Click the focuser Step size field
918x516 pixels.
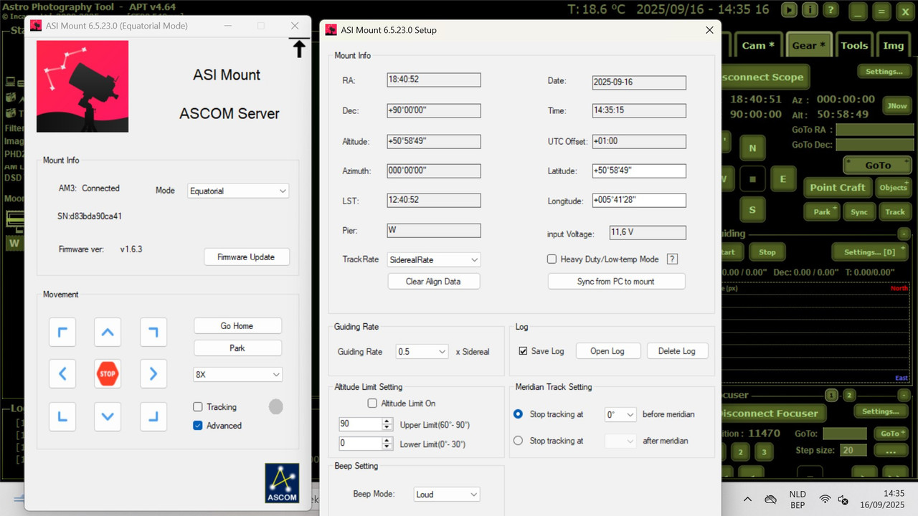[853, 450]
